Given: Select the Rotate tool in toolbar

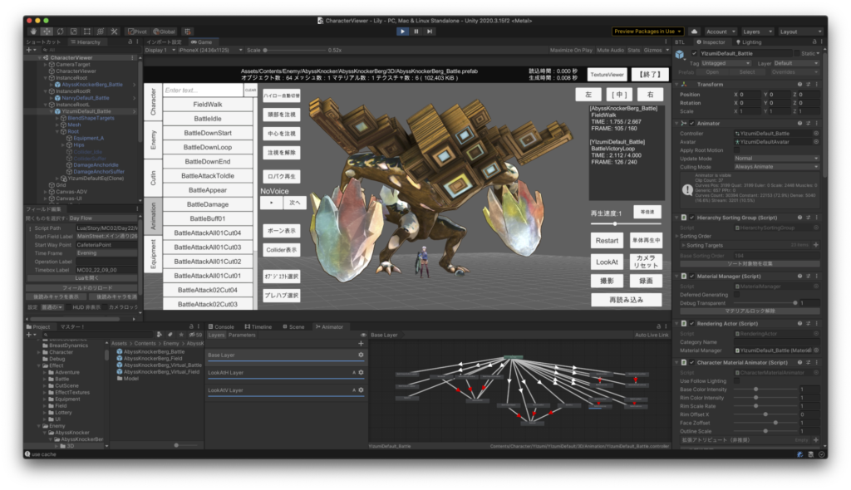Looking at the screenshot, I should click(x=60, y=32).
